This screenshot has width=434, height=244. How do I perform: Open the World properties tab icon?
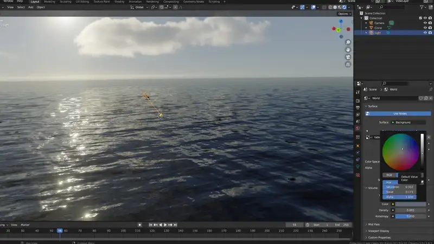[358, 128]
